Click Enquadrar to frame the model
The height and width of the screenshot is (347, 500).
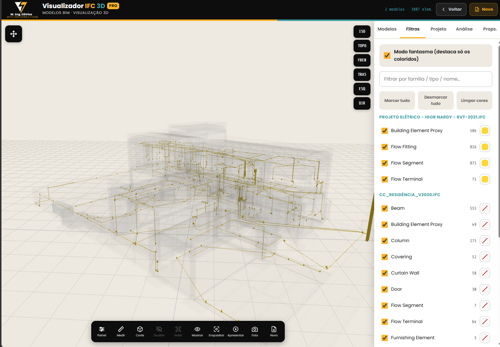[x=216, y=331]
